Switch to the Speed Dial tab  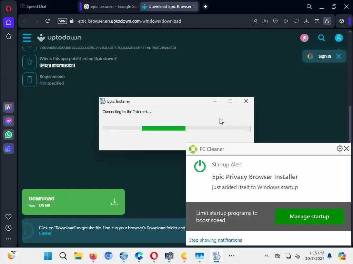(x=33, y=7)
